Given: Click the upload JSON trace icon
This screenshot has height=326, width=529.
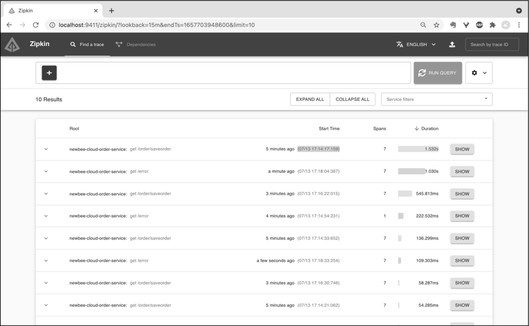Looking at the screenshot, I should click(x=452, y=44).
